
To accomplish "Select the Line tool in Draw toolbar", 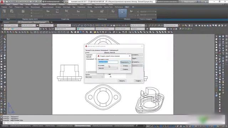I will click(x=1, y=36).
